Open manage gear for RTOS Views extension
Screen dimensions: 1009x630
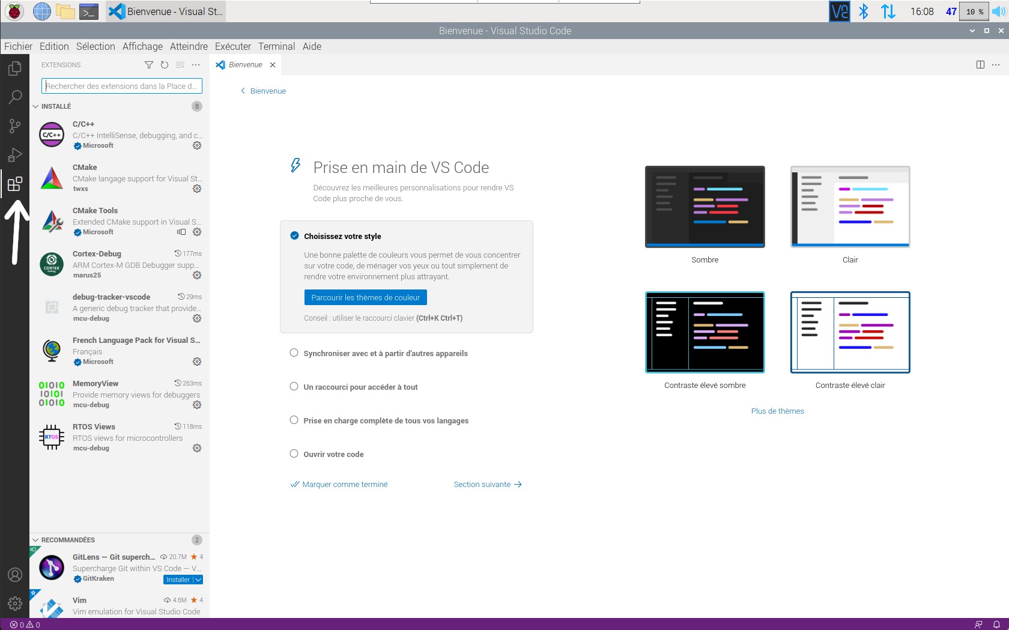click(x=197, y=448)
